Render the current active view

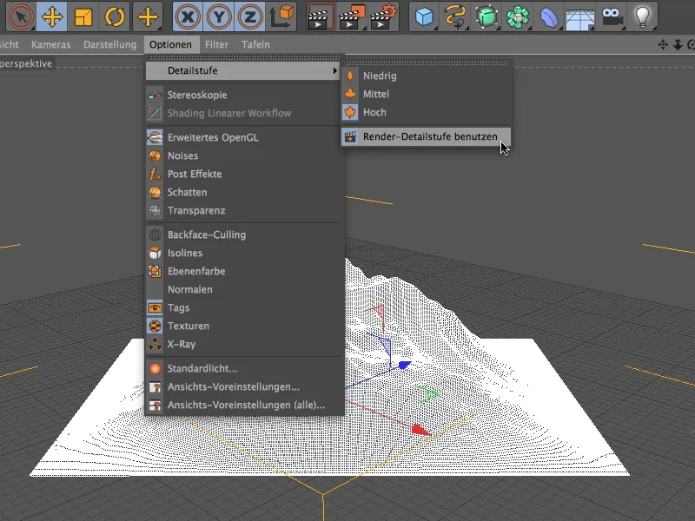click(321, 16)
